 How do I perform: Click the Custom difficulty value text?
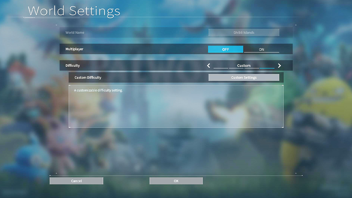(244, 65)
